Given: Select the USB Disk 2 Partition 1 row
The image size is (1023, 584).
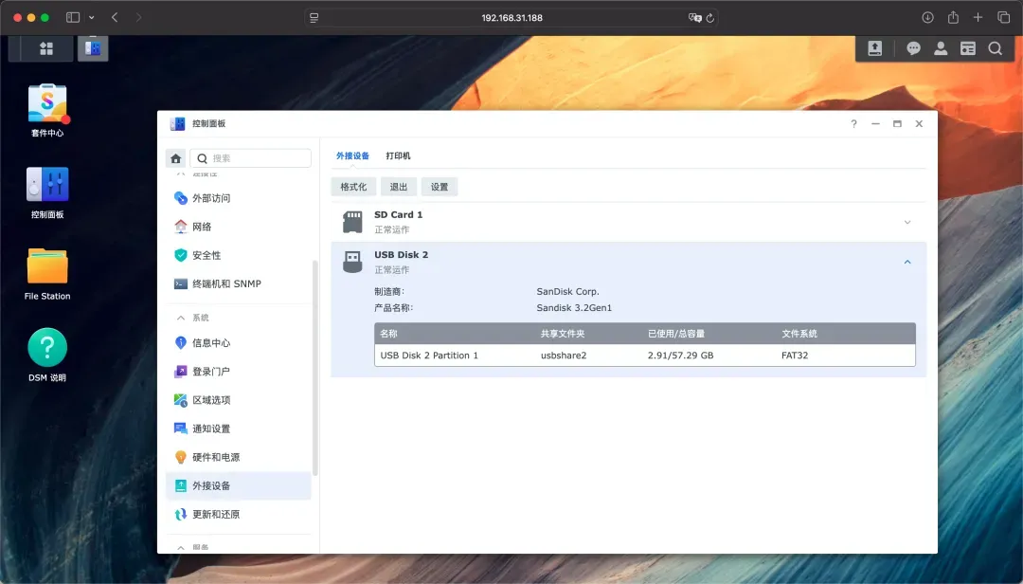Looking at the screenshot, I should pyautogui.click(x=645, y=356).
